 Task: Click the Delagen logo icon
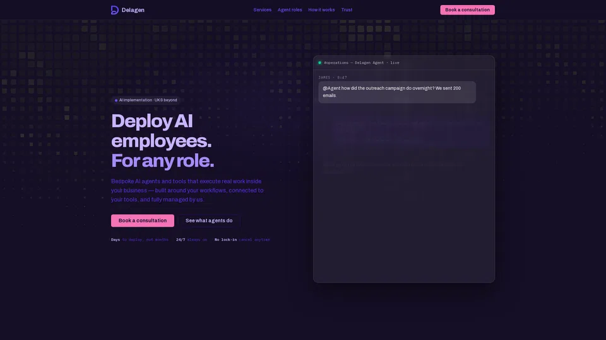(114, 10)
